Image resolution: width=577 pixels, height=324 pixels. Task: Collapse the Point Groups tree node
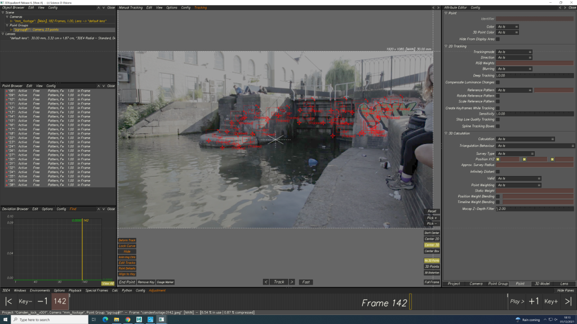(x=7, y=25)
